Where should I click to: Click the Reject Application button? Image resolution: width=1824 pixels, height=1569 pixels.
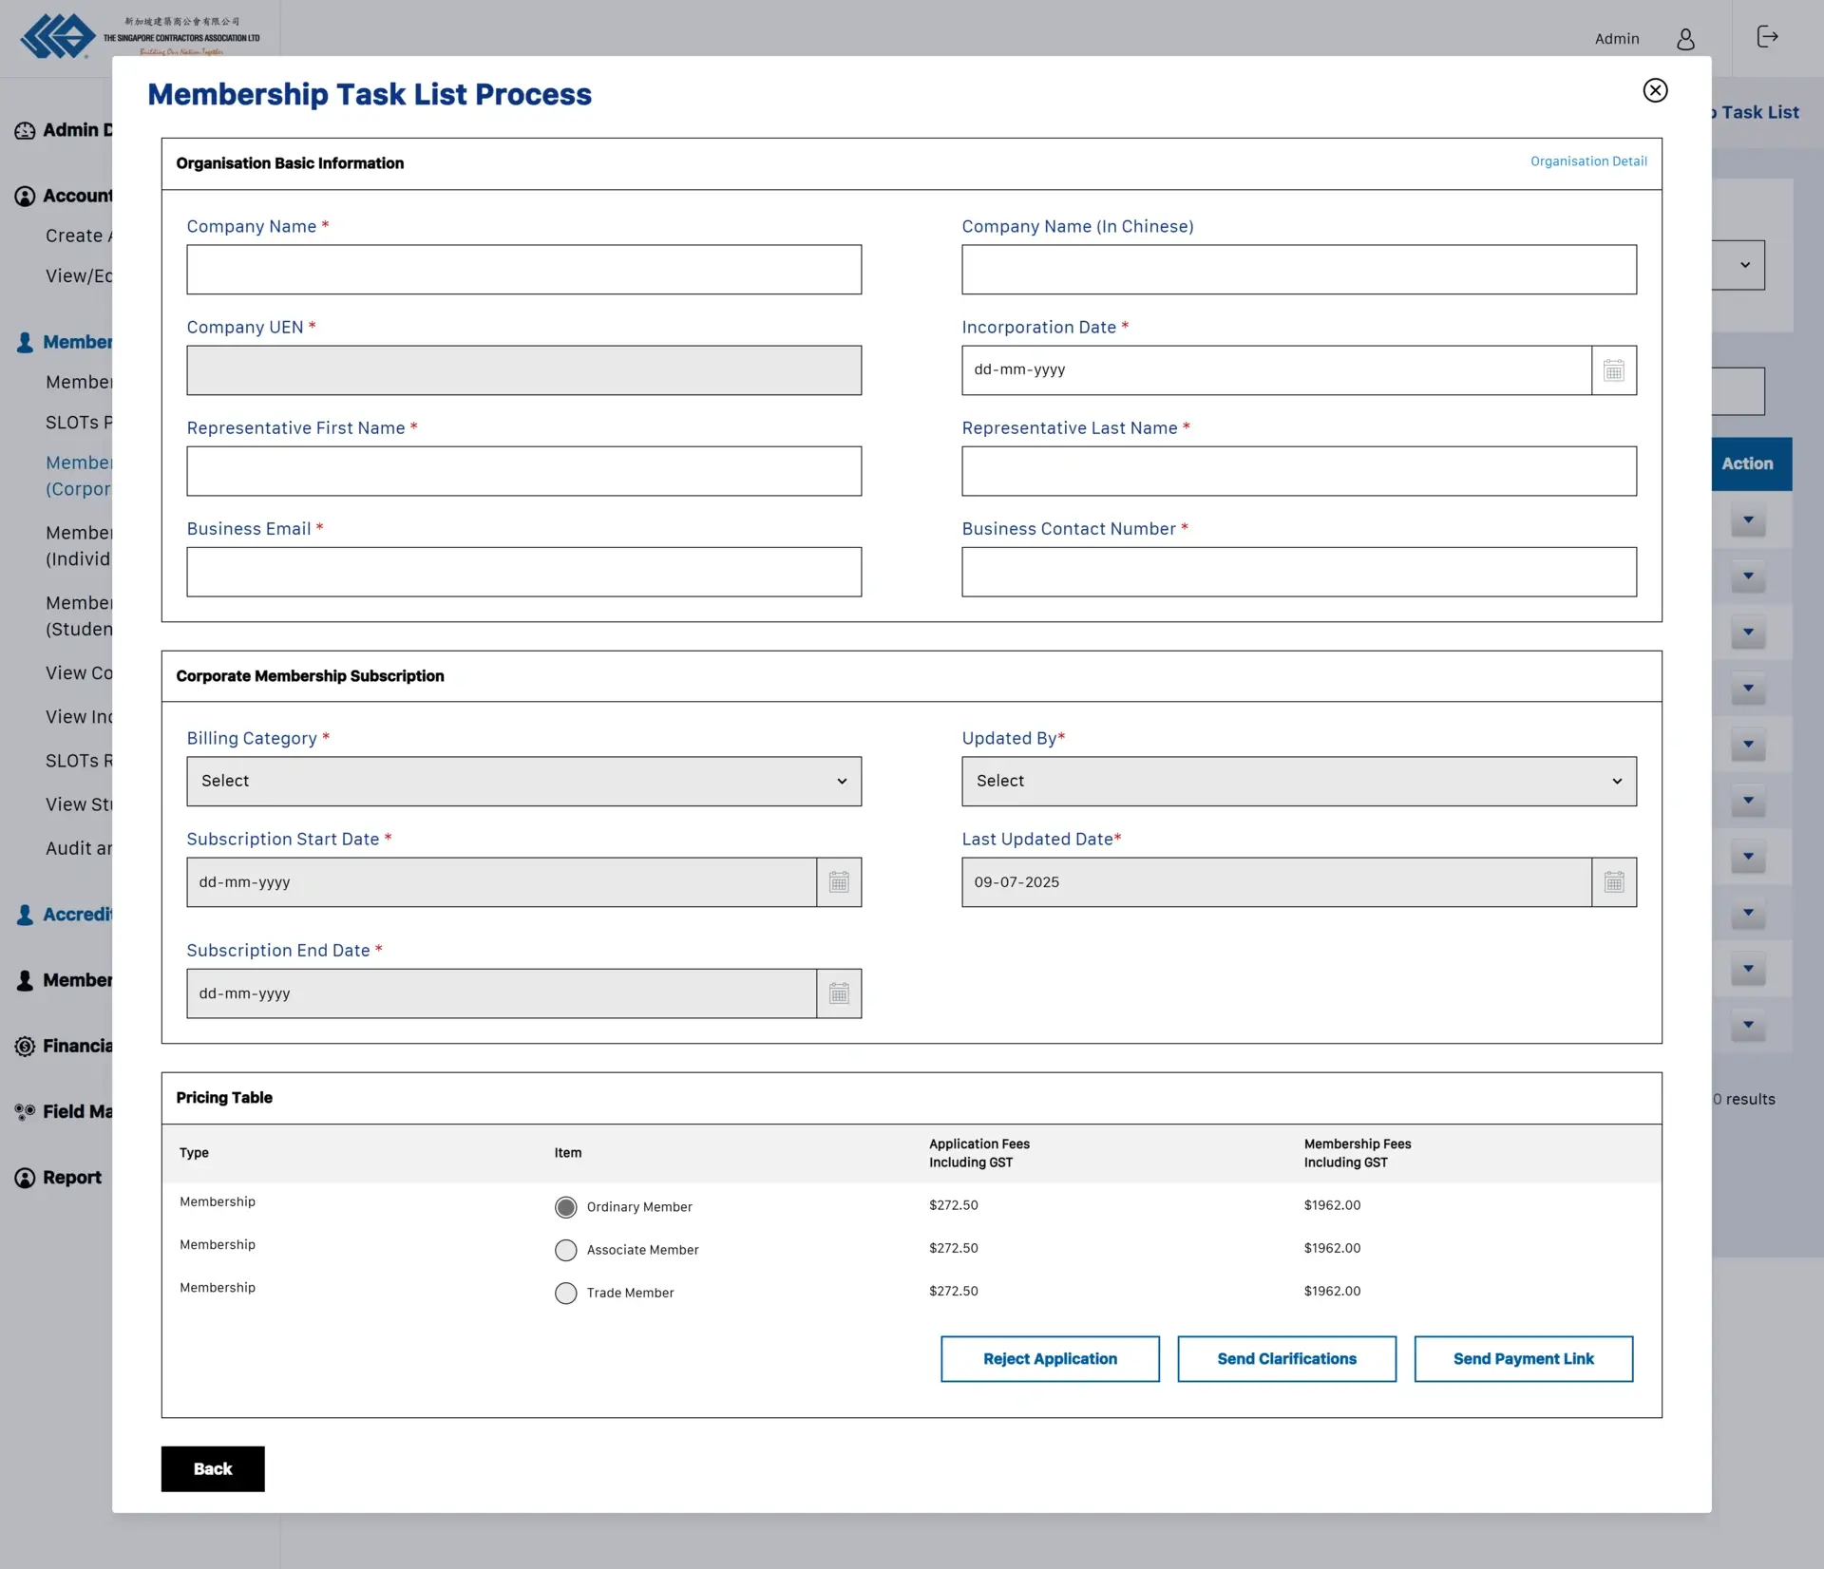coord(1050,1358)
